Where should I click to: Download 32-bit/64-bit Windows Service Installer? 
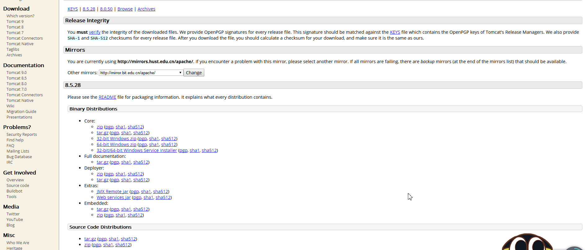click(137, 150)
